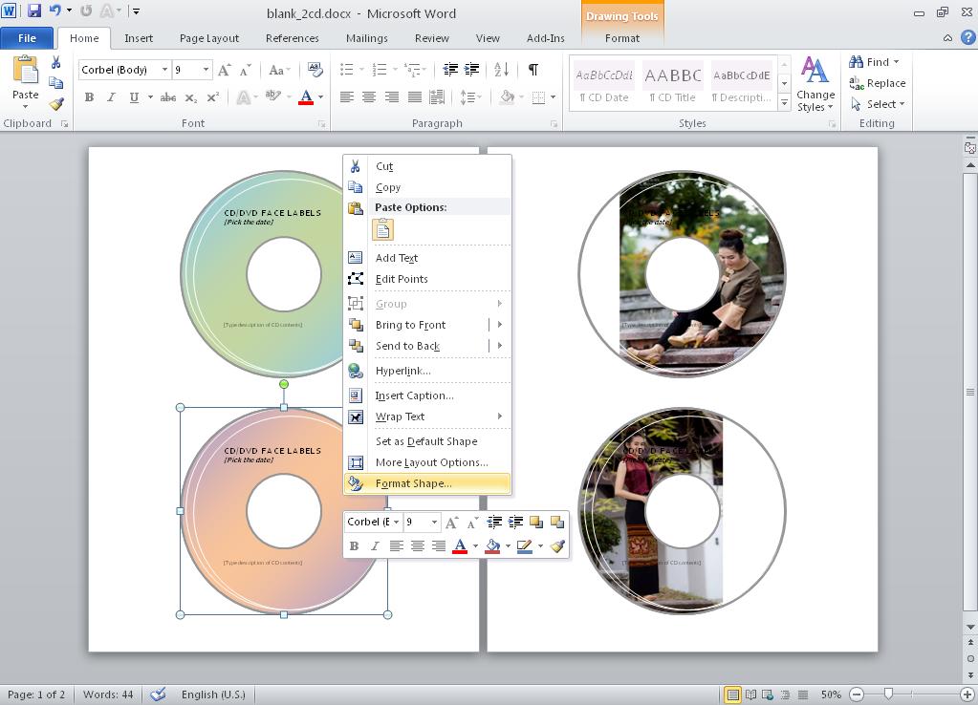The image size is (978, 705).
Task: Click the Format Painter icon in Clipboard
Action: coord(56,104)
